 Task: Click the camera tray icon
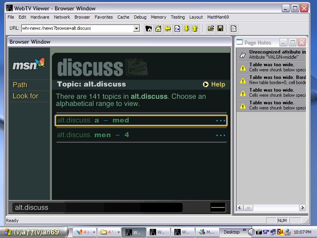click(259, 232)
